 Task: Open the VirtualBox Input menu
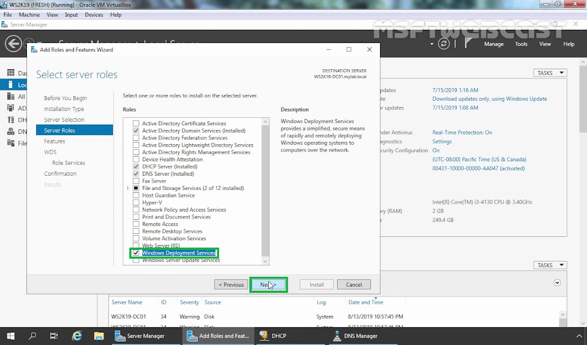pos(71,14)
